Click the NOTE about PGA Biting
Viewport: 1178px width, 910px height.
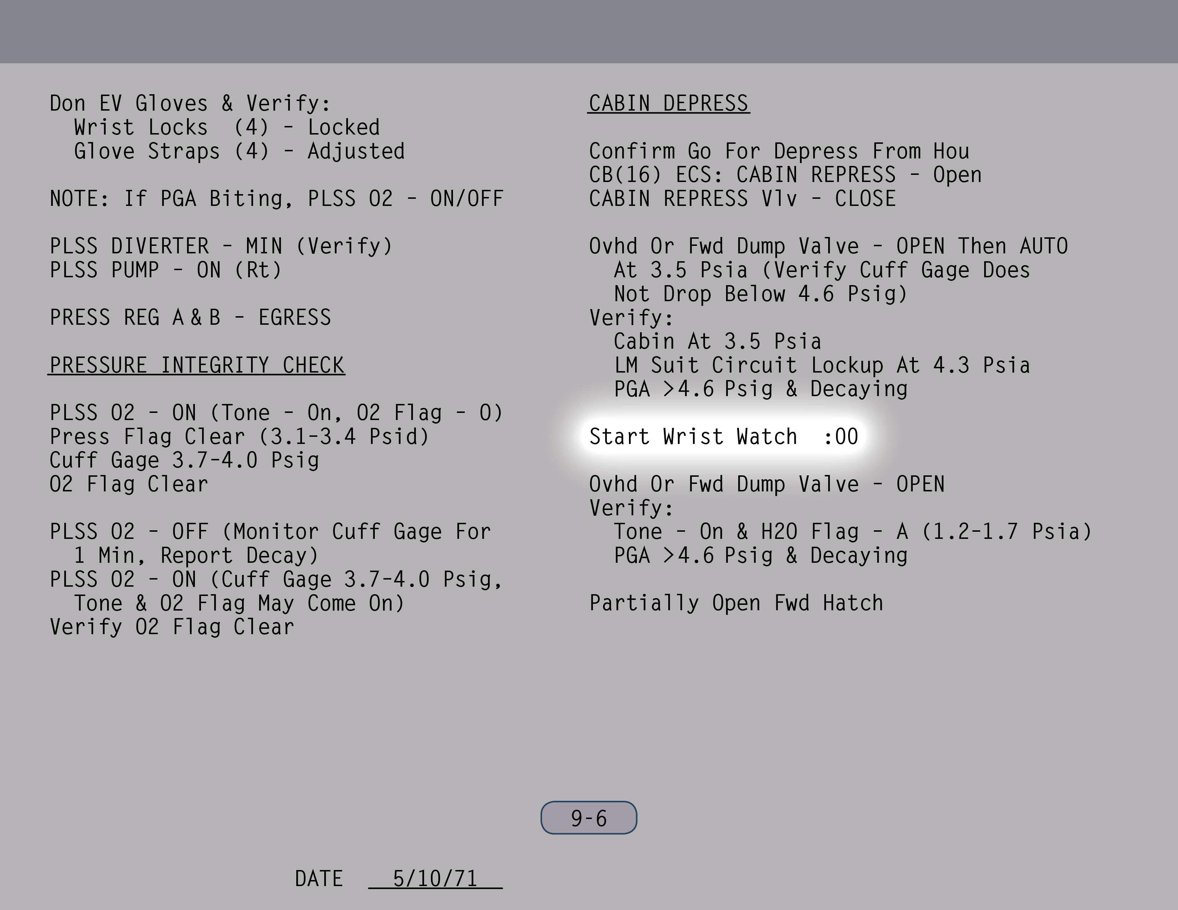[276, 198]
